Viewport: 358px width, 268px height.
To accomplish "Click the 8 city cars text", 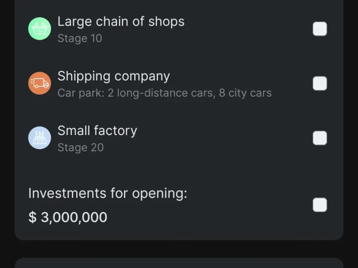I will (245, 93).
